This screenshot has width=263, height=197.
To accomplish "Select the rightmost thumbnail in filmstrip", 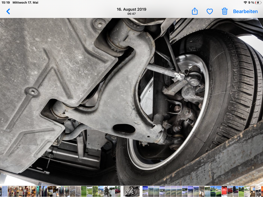I will pos(262,191).
